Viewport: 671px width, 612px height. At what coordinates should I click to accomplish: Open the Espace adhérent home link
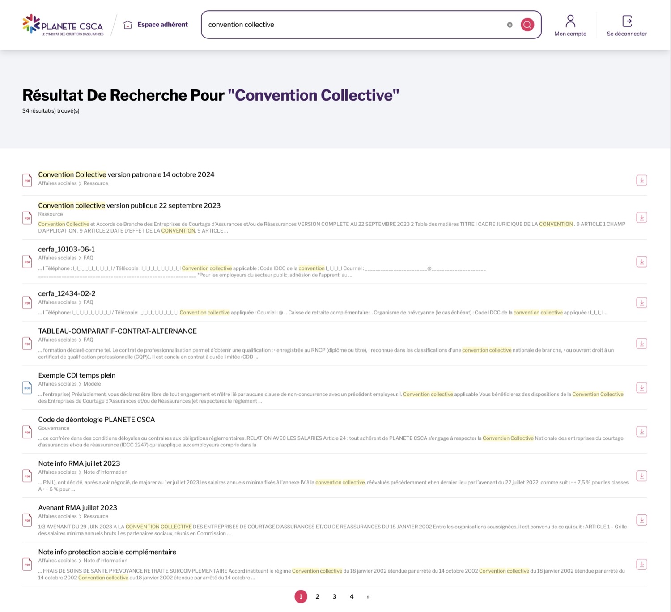156,25
